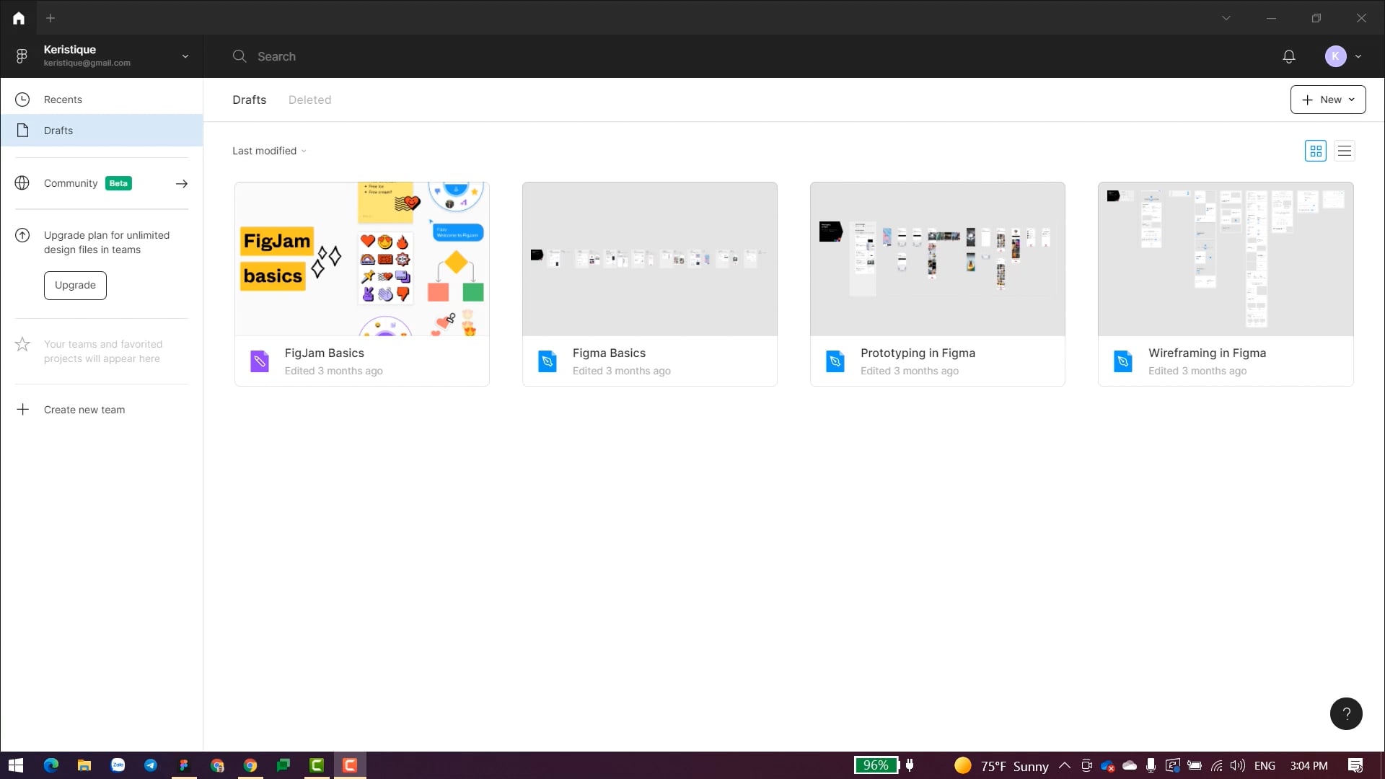Click the help question mark button
Image resolution: width=1385 pixels, height=779 pixels.
pyautogui.click(x=1346, y=713)
